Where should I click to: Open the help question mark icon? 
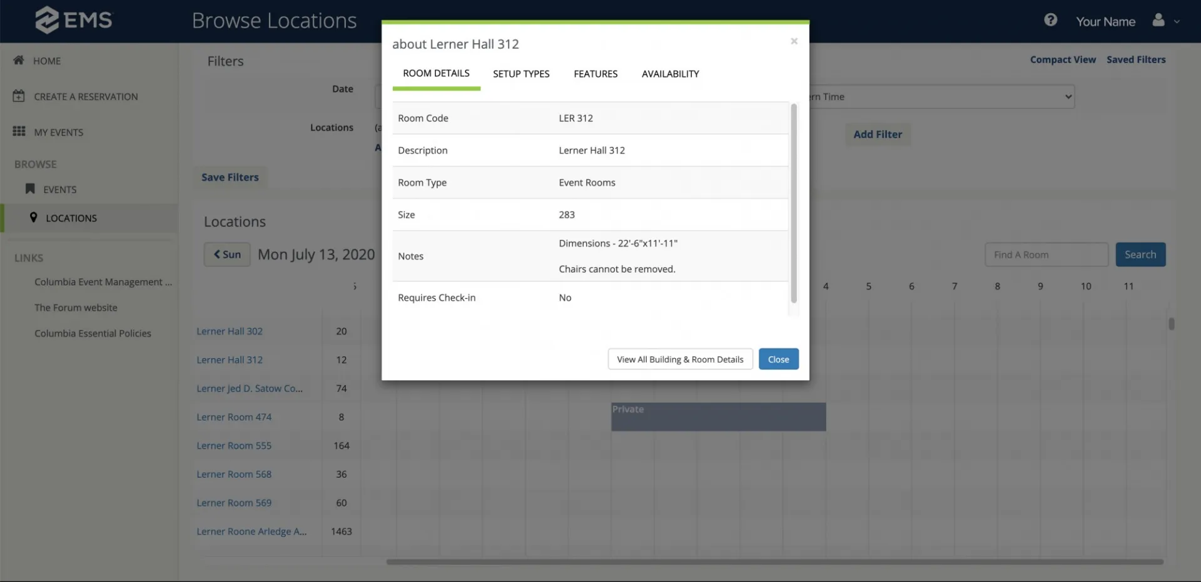coord(1050,20)
